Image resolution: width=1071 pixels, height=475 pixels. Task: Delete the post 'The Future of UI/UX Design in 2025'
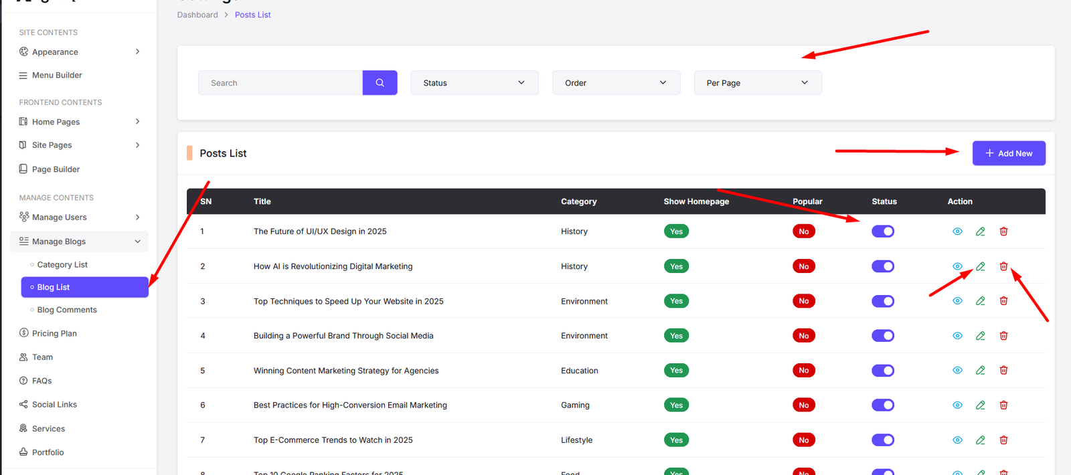[1003, 231]
